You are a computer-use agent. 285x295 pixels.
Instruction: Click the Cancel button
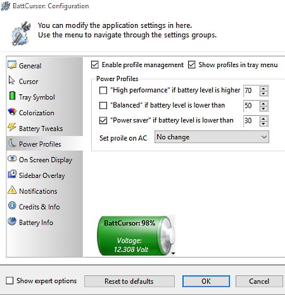(259, 281)
